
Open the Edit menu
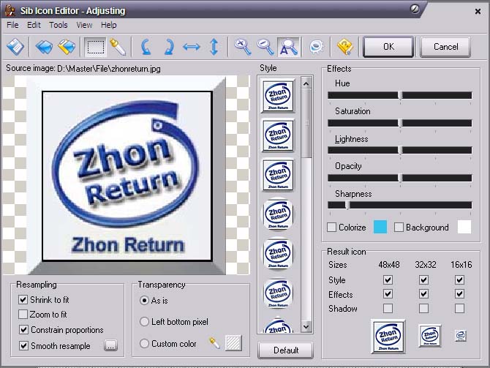[34, 25]
